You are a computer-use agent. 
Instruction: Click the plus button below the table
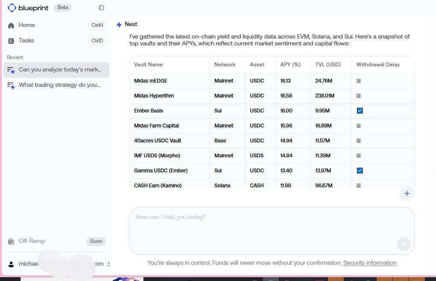407,193
